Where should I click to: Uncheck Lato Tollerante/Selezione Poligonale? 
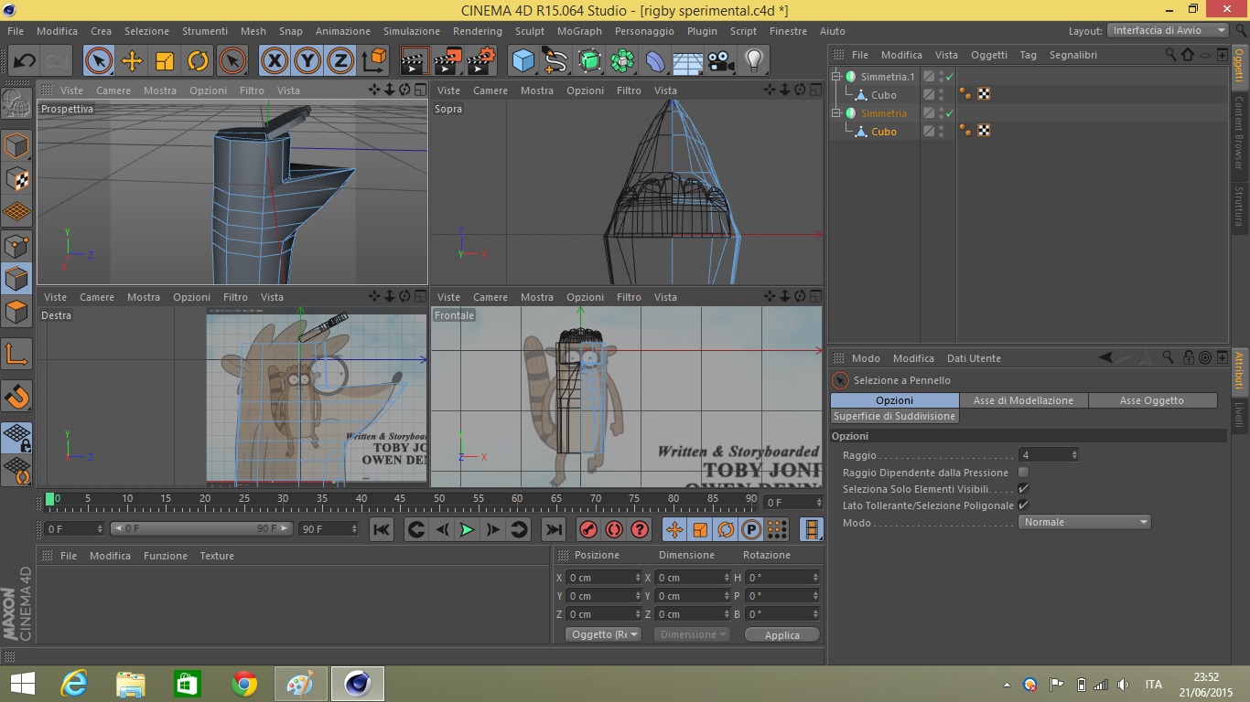(1023, 505)
